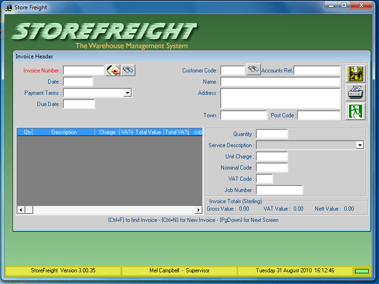Click the horizontal scrollbar thumb in the grid
Screen dimensions: 379x284
click(29, 210)
